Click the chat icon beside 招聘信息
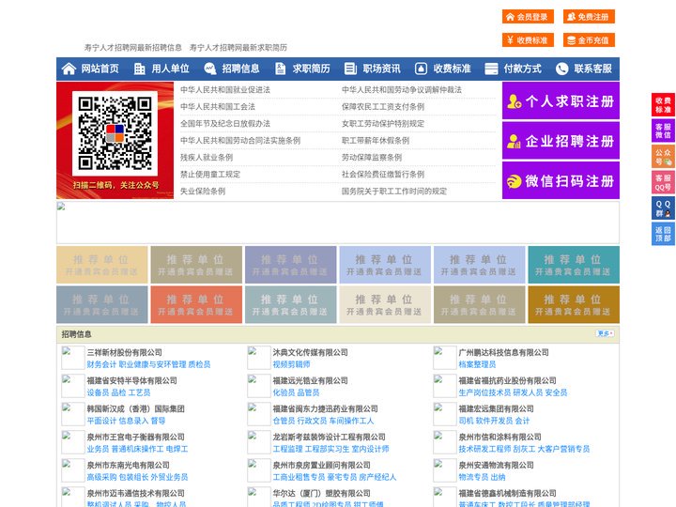The width and height of the screenshot is (676, 507). 210,69
